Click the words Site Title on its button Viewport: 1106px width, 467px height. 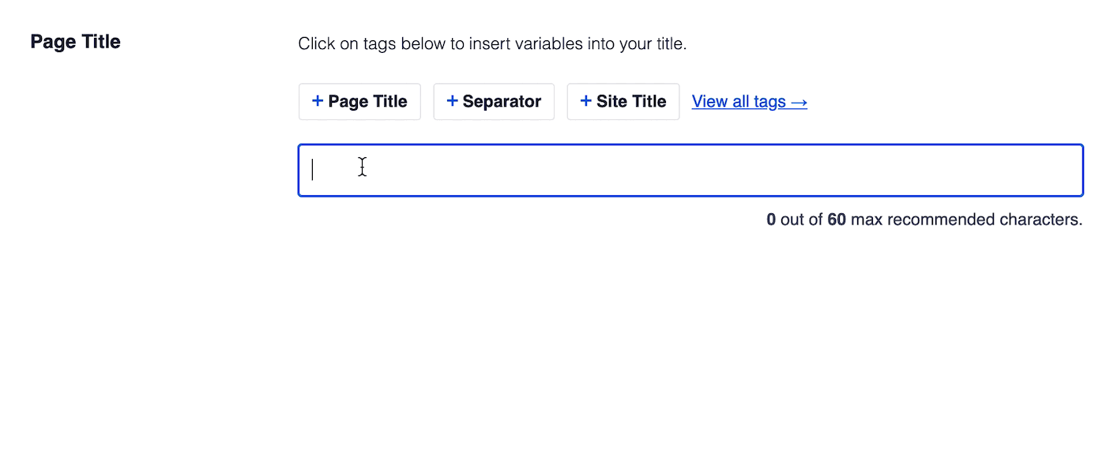tap(631, 101)
